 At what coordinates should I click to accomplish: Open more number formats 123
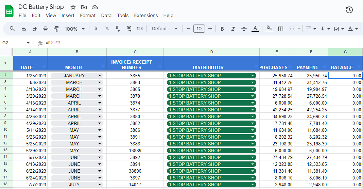tap(140, 29)
